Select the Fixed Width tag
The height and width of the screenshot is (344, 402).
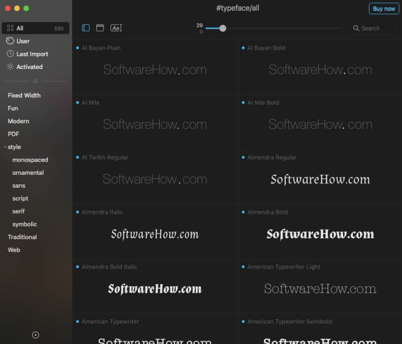pyautogui.click(x=24, y=95)
